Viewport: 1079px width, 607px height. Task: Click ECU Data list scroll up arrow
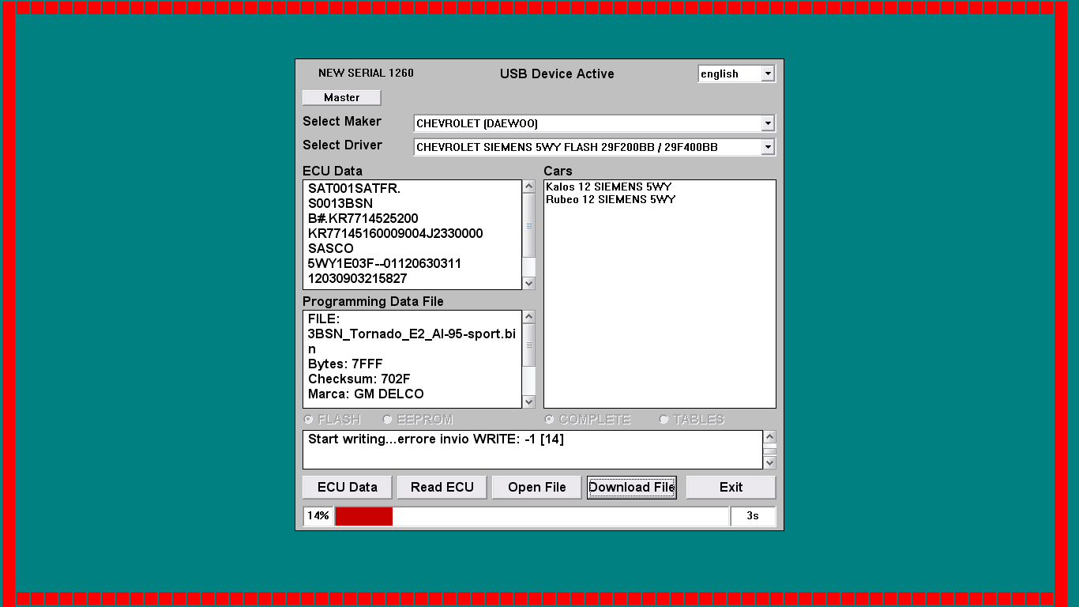point(529,187)
